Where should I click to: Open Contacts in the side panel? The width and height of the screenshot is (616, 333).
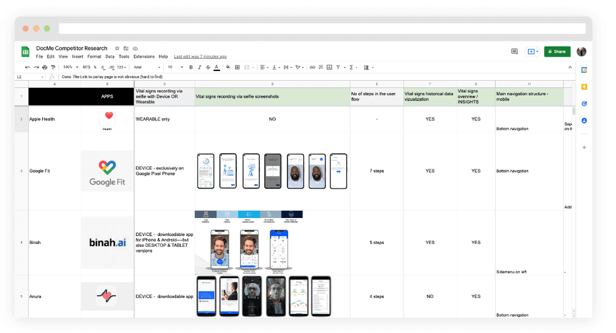coord(584,120)
